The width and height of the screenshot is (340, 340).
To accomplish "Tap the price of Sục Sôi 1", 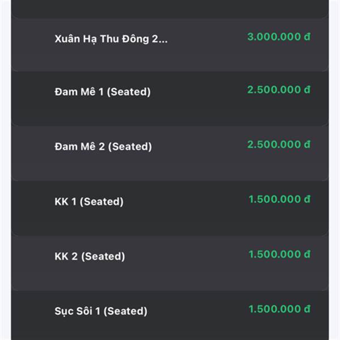I will coord(279,309).
